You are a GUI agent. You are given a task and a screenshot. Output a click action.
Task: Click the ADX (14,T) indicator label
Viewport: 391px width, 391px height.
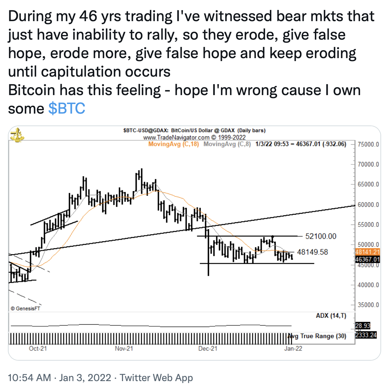point(331,316)
